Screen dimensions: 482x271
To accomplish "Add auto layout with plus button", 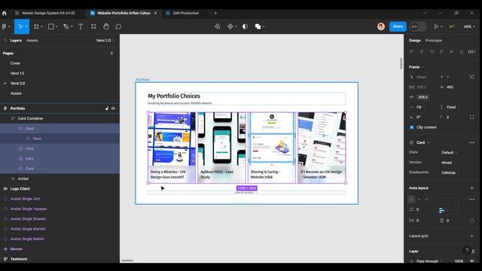I will [472, 187].
